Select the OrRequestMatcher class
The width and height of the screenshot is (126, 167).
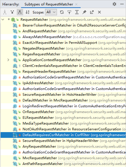coord(63,112)
